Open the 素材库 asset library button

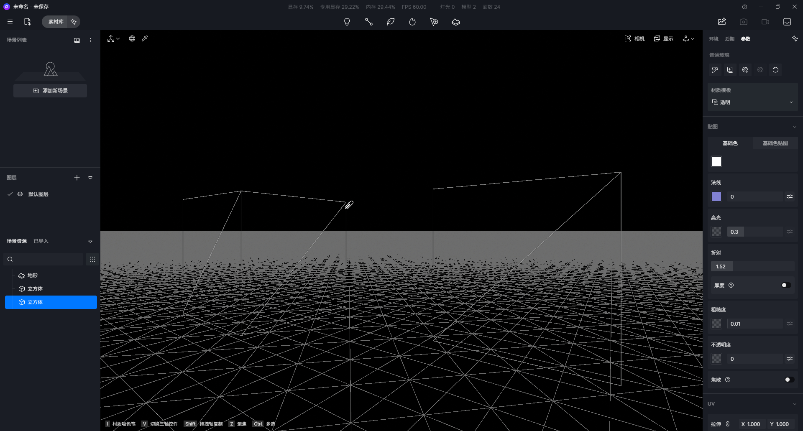(x=56, y=22)
